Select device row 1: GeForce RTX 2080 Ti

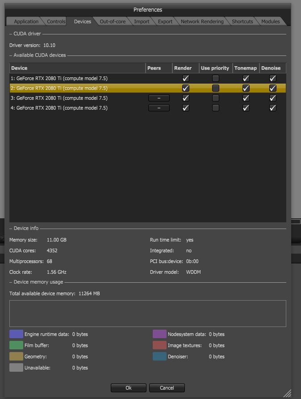pos(147,78)
